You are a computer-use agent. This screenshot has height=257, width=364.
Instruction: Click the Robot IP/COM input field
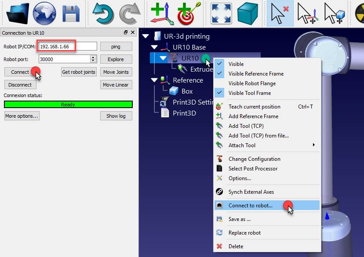click(x=68, y=47)
